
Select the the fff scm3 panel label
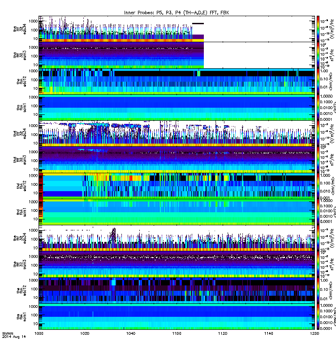[x=20, y=264]
